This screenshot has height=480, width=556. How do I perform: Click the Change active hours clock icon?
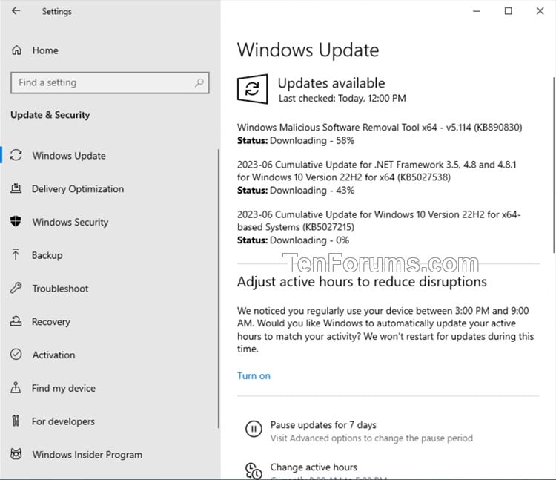click(254, 471)
